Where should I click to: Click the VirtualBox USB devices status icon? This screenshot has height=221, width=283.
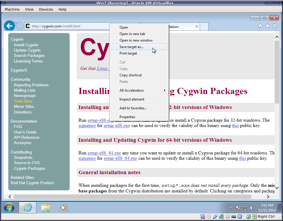[x=215, y=217]
